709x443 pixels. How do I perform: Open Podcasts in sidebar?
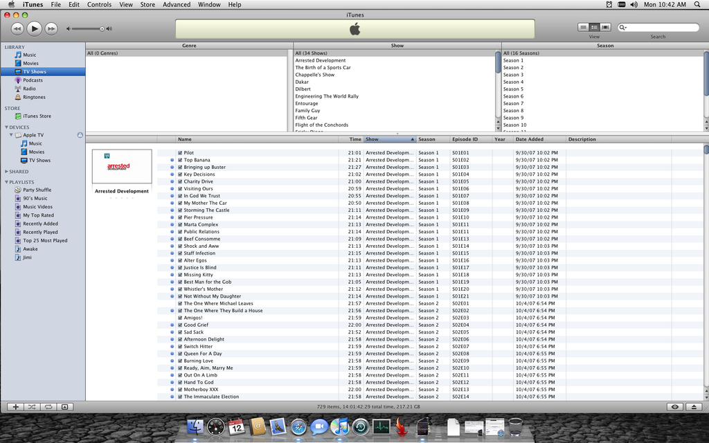point(33,80)
